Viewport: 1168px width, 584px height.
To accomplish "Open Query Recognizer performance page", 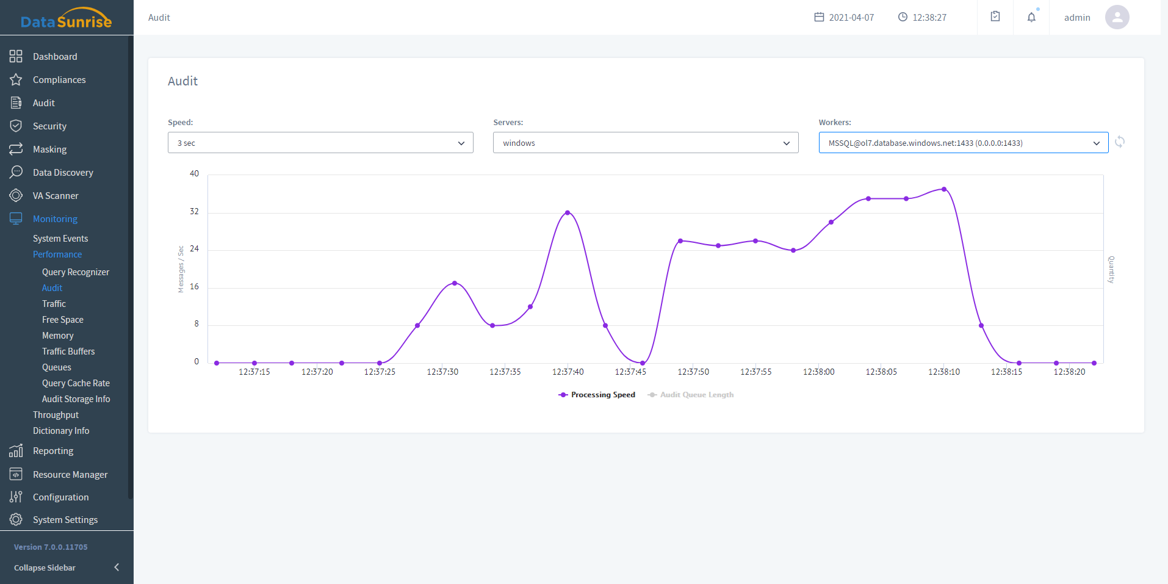I will [76, 272].
